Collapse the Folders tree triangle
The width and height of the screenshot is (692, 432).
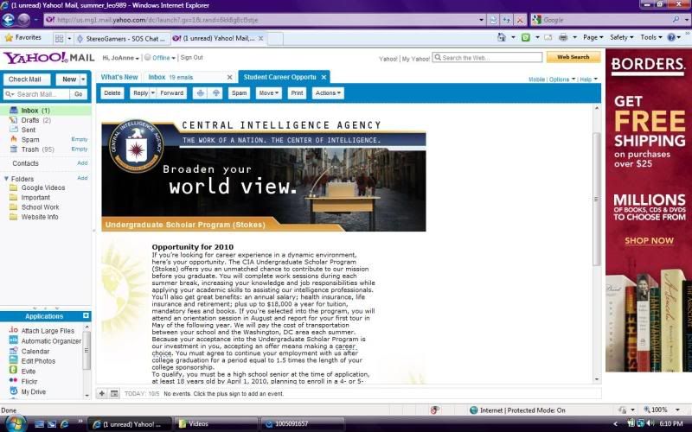[6, 179]
